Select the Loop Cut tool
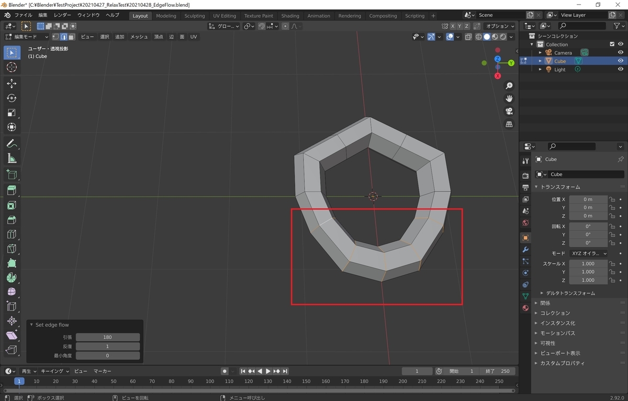 pos(12,235)
